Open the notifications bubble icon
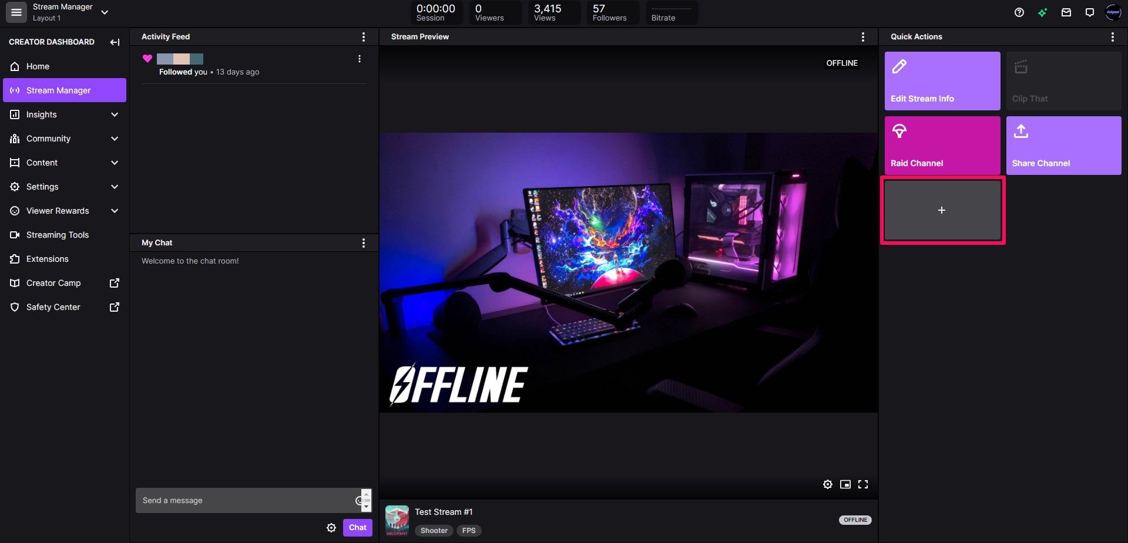The height and width of the screenshot is (543, 1128). click(1090, 12)
